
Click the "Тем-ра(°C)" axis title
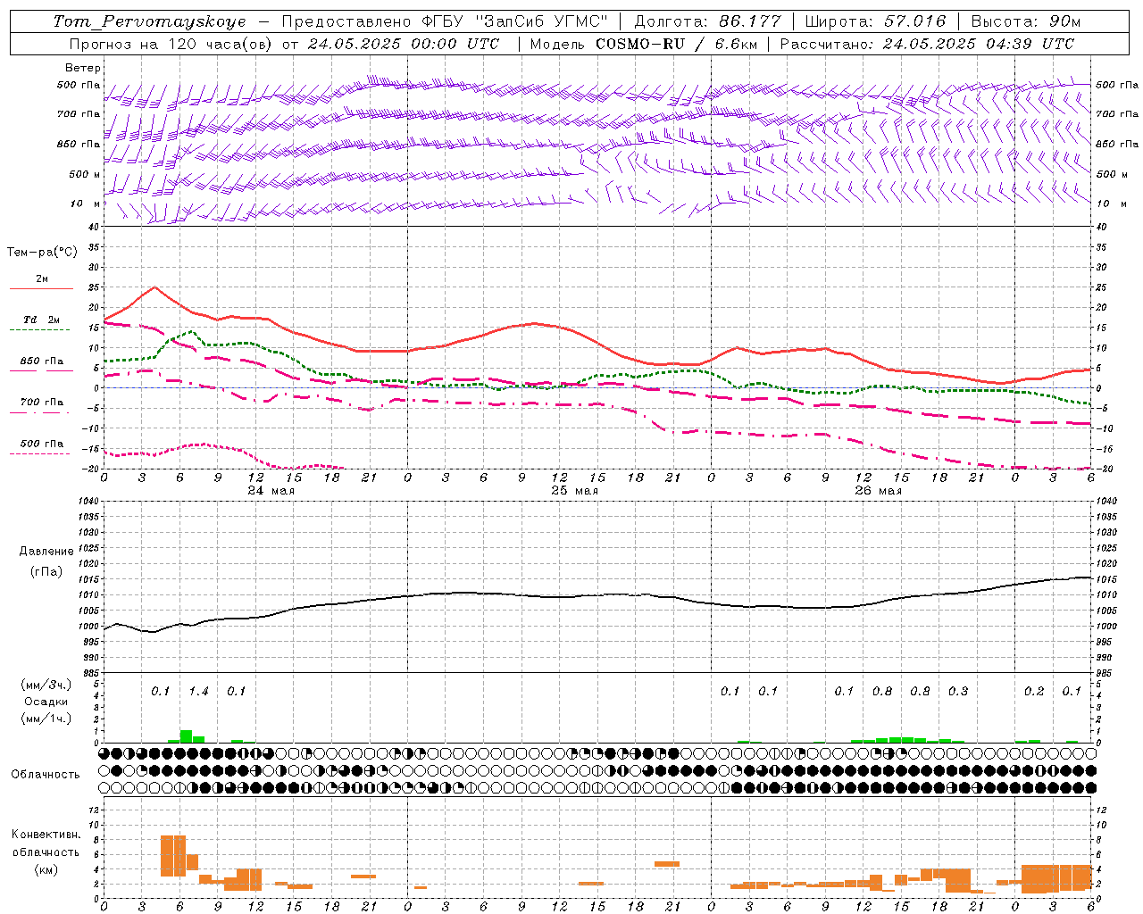click(x=42, y=253)
